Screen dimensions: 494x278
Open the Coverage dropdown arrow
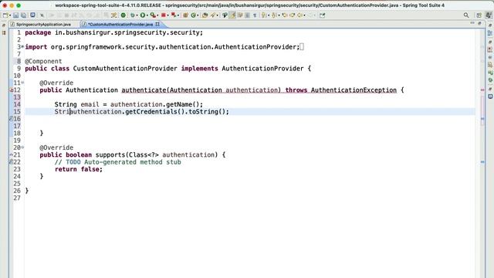[x=157, y=15]
